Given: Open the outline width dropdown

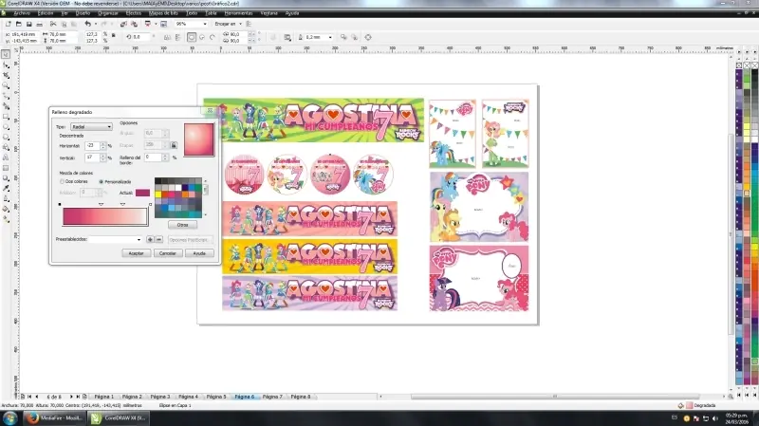Looking at the screenshot, I should pyautogui.click(x=330, y=37).
